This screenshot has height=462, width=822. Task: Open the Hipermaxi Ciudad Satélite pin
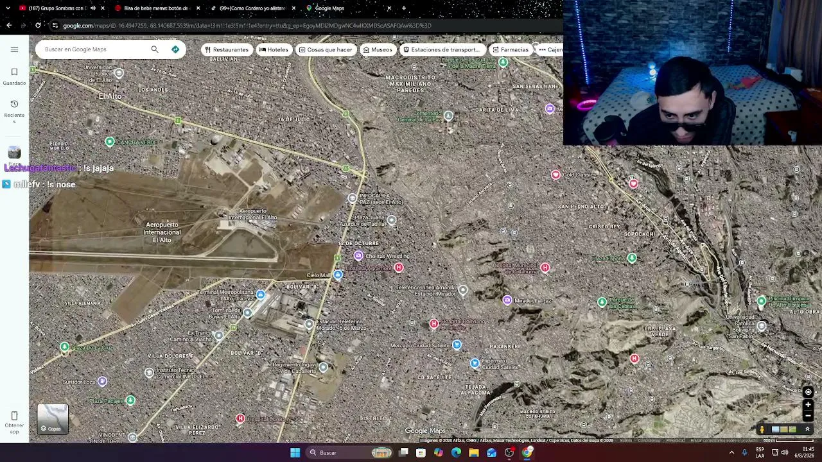(x=475, y=363)
